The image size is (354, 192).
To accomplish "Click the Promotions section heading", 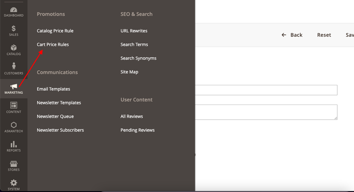I will click(51, 14).
